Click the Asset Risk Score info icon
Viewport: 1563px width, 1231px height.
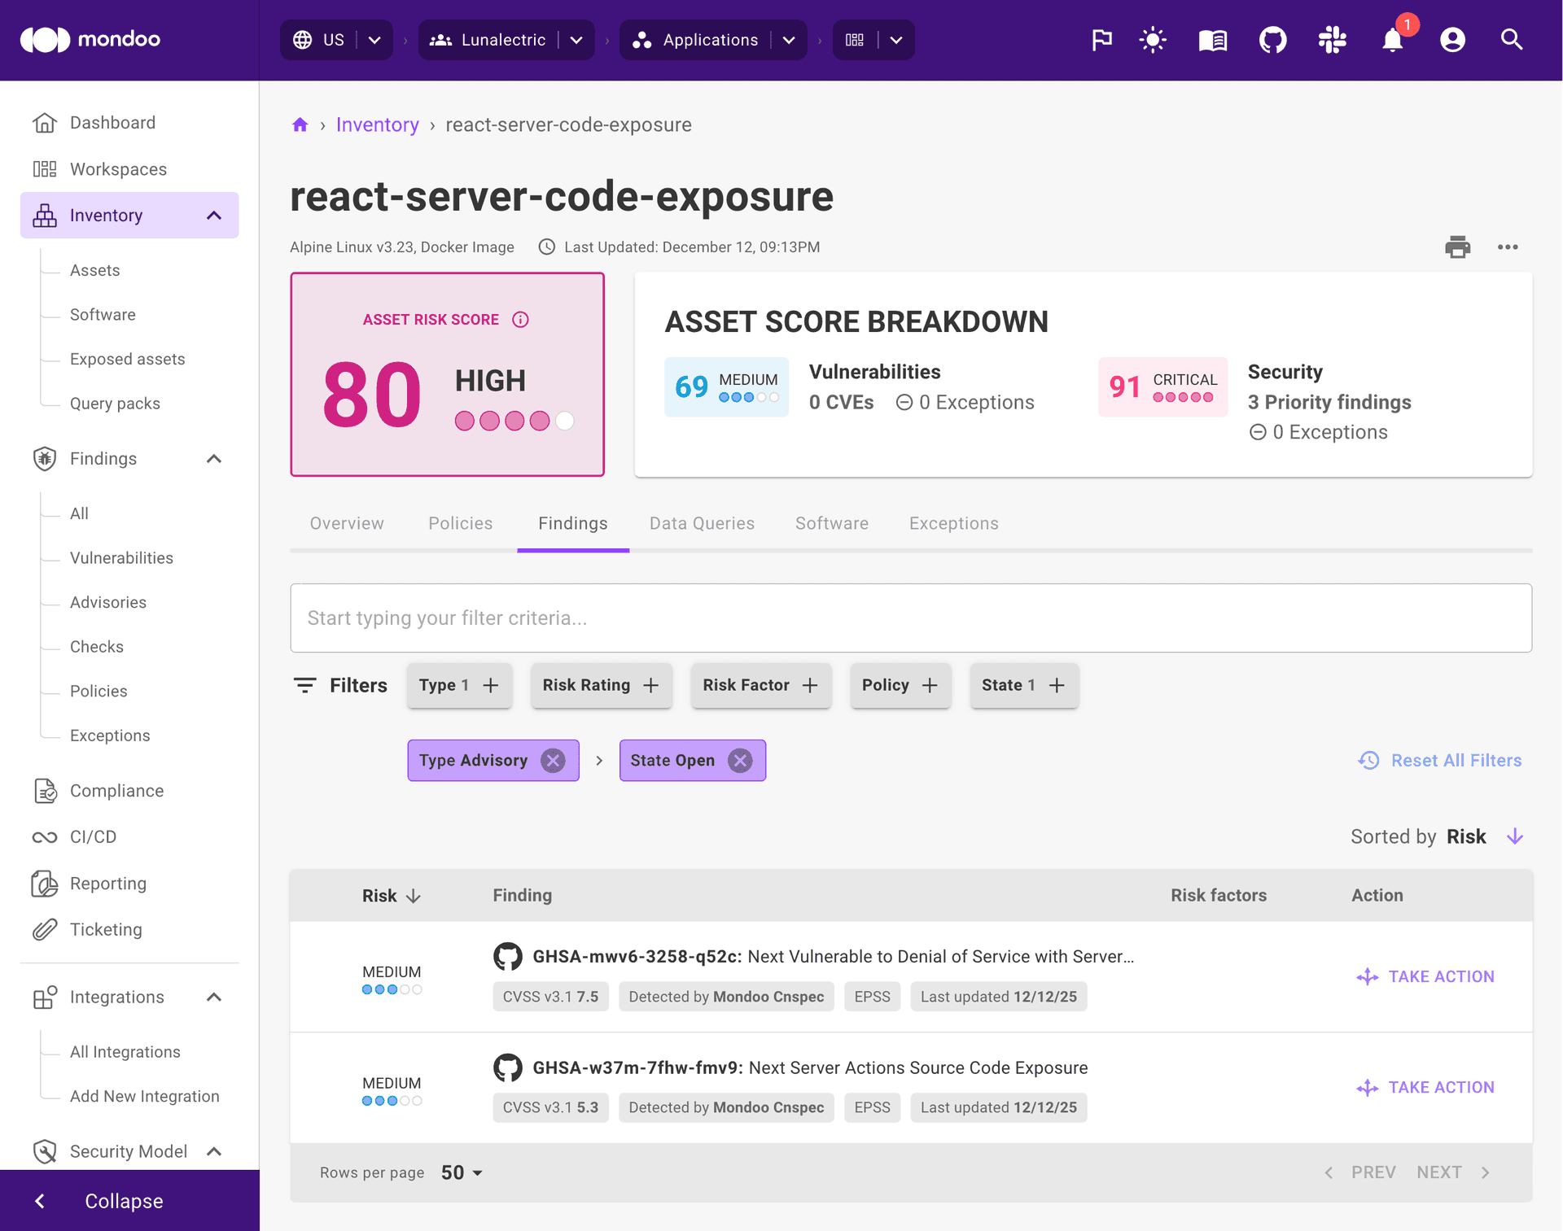[x=520, y=319]
